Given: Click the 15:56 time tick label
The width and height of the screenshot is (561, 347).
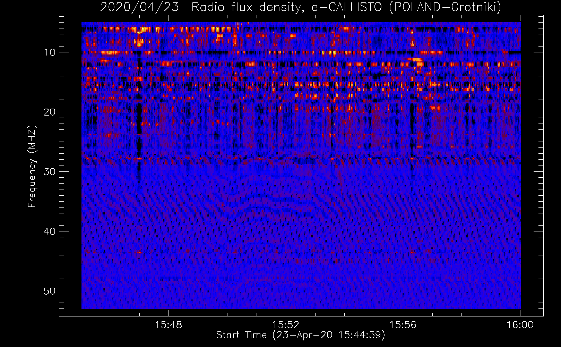Looking at the screenshot, I should [403, 325].
